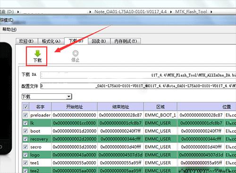Click the Location (位置) column header
The height and width of the screenshot is (173, 236).
[207, 107]
